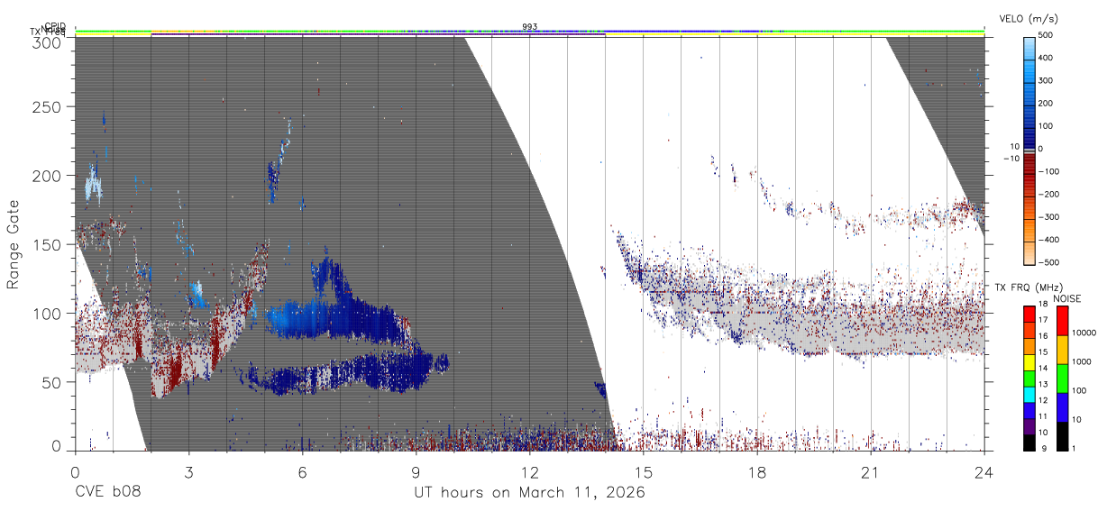Click the 10000 noise level label
1107x511 pixels.
[1084, 333]
